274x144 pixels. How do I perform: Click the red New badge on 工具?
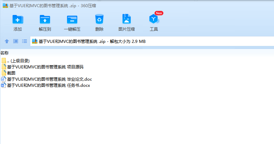pyautogui.click(x=159, y=13)
